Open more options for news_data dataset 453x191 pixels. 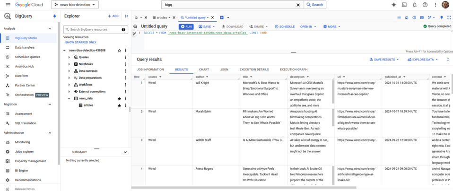(125, 98)
